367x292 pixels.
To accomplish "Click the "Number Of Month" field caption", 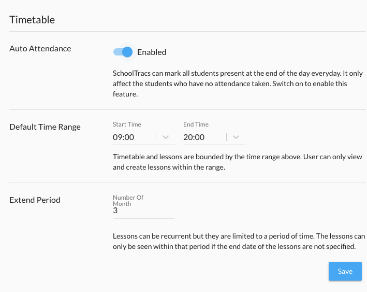I will [x=128, y=201].
